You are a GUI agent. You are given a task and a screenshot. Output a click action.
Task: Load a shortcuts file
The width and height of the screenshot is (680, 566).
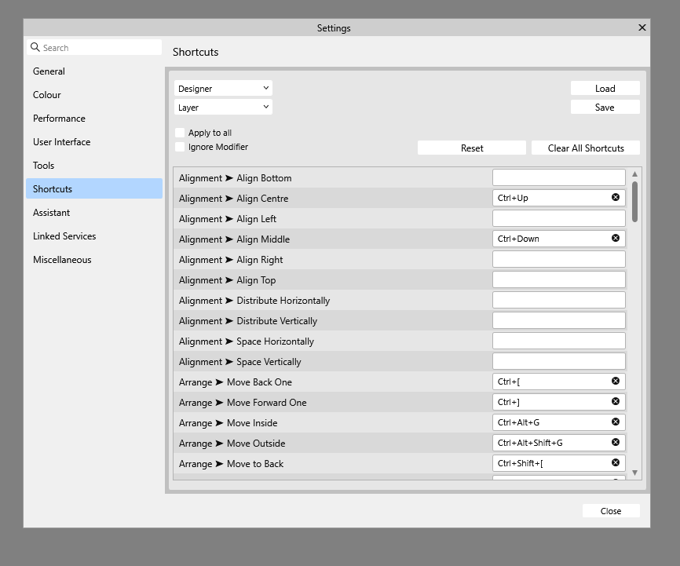(x=605, y=88)
